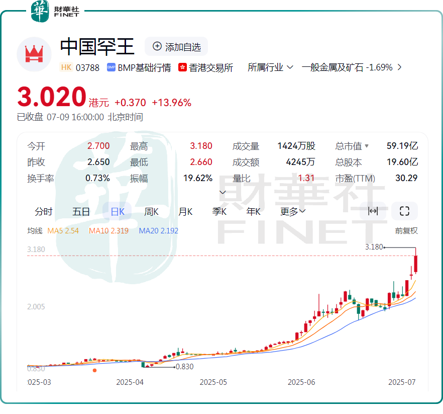This screenshot has width=443, height=414.
Task: Open 一般金属及矿石 industry link
Action: coord(333,67)
